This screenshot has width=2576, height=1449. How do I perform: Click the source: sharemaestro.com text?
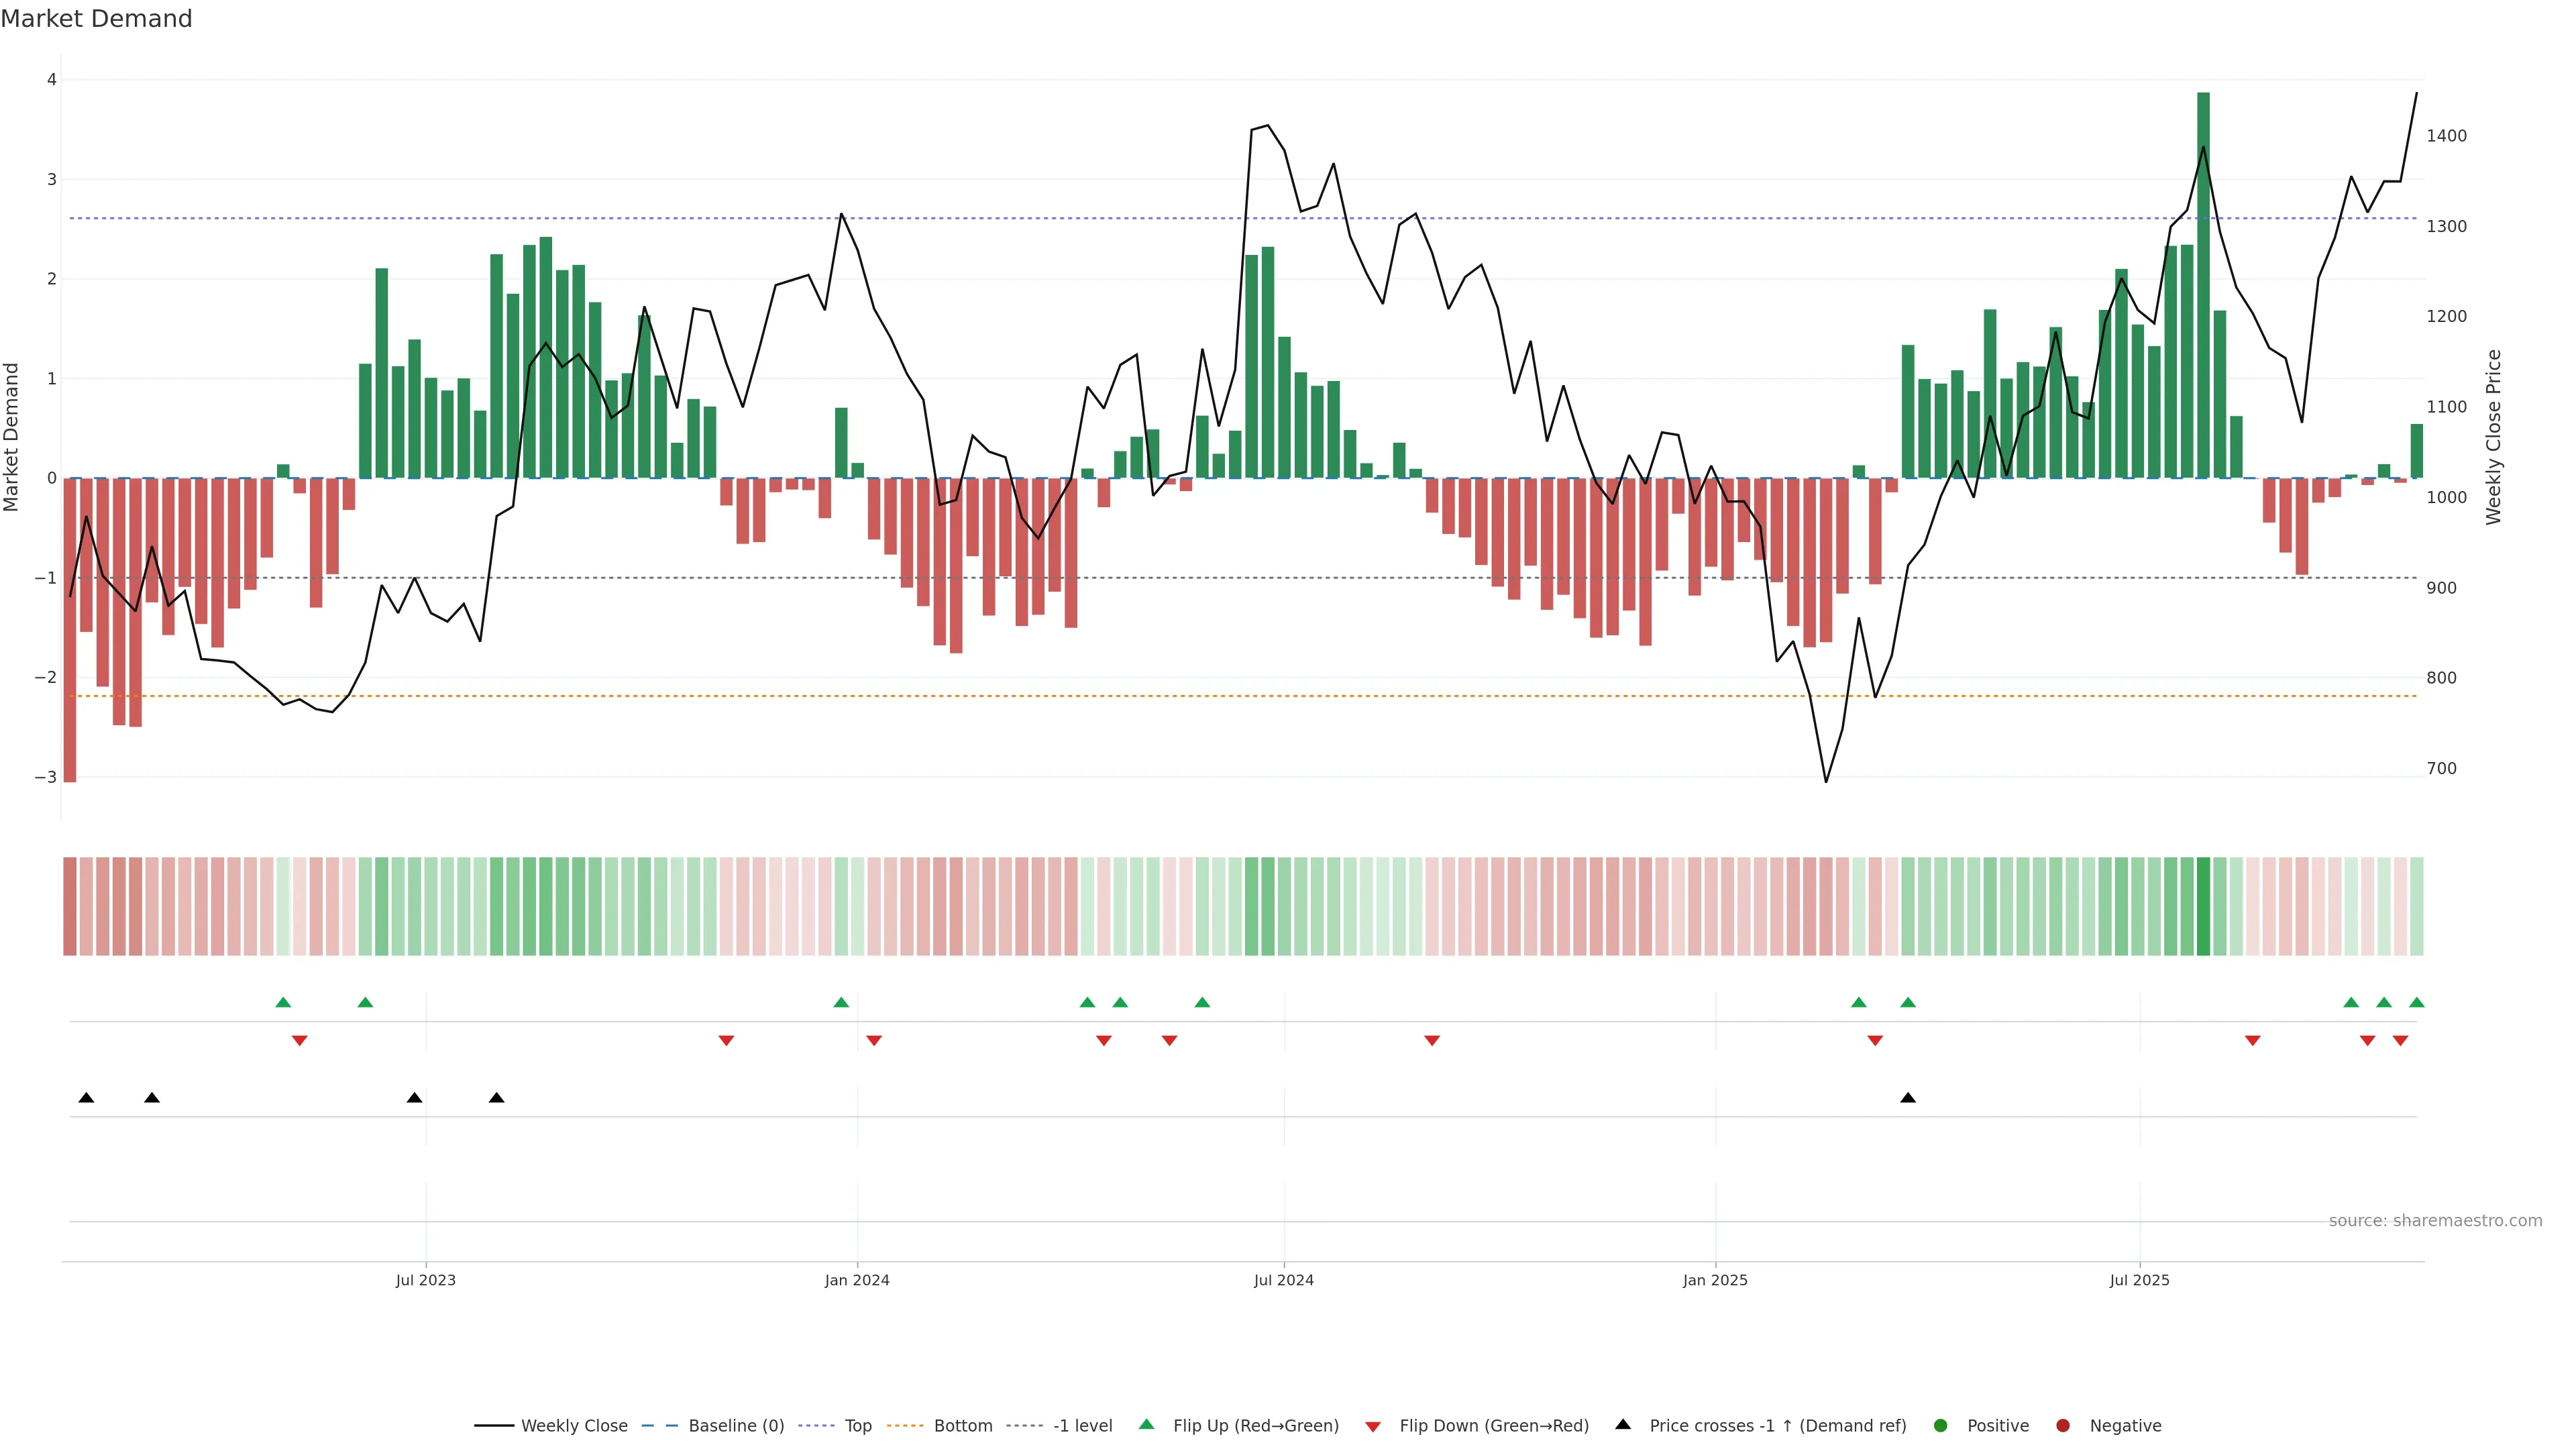tap(2435, 1220)
